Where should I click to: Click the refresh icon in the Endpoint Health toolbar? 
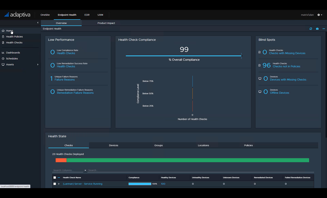311,29
